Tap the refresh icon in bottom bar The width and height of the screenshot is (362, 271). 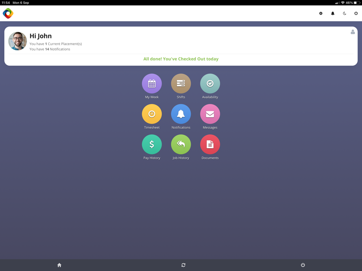[183, 265]
